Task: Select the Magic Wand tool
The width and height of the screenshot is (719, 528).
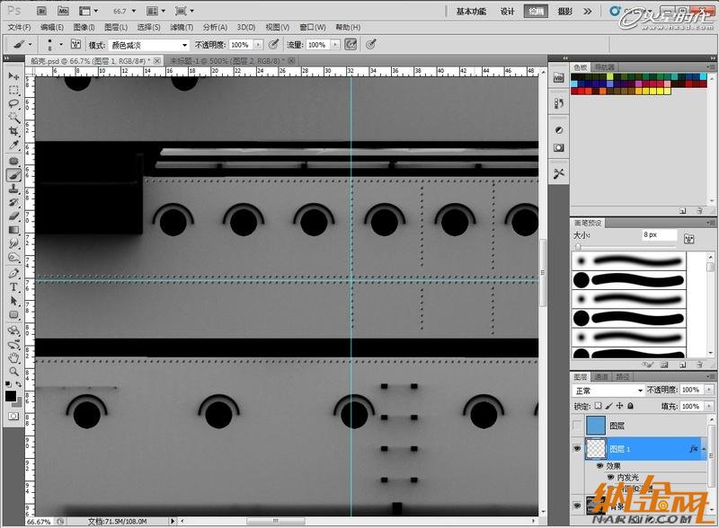Action: [x=13, y=118]
